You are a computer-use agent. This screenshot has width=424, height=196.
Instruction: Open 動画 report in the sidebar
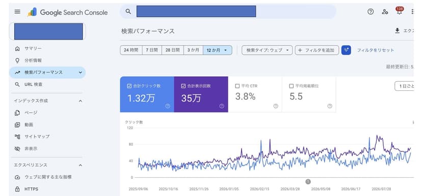click(47, 125)
